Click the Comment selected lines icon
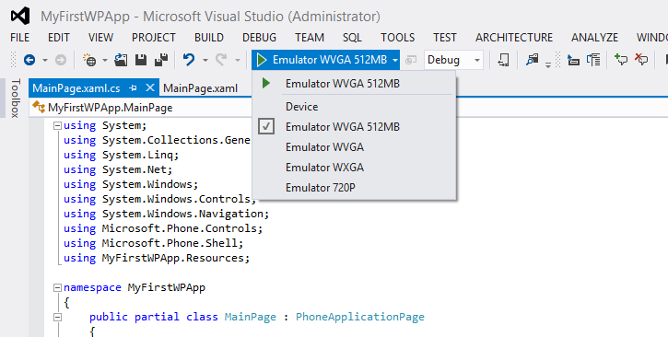 pos(620,60)
